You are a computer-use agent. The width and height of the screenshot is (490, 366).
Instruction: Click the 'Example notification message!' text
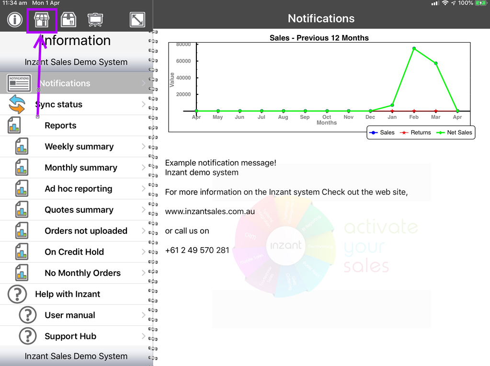[x=221, y=163]
